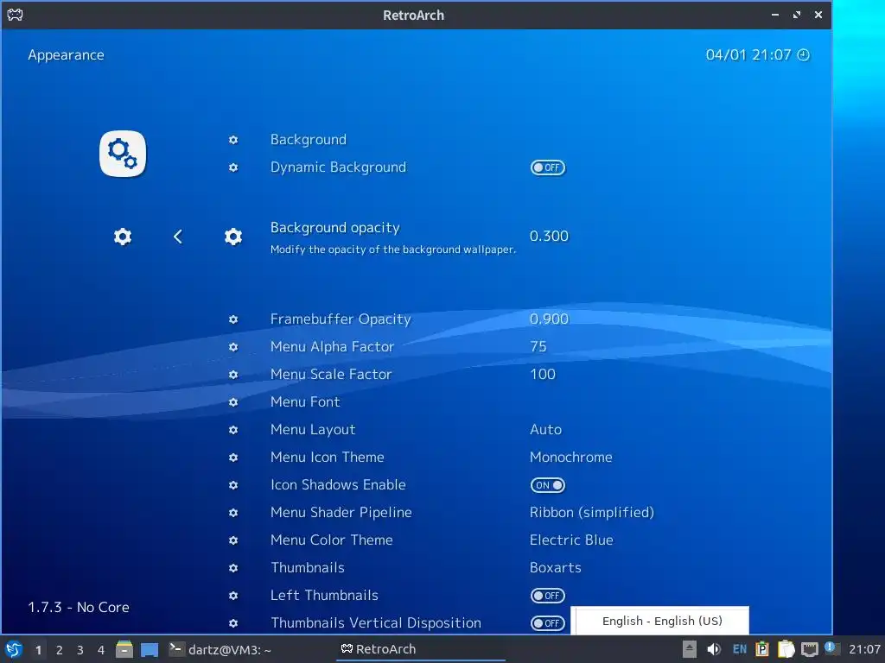Disable the Icon Shadows Enable switch
Screen dimensions: 885x663
[547, 485]
